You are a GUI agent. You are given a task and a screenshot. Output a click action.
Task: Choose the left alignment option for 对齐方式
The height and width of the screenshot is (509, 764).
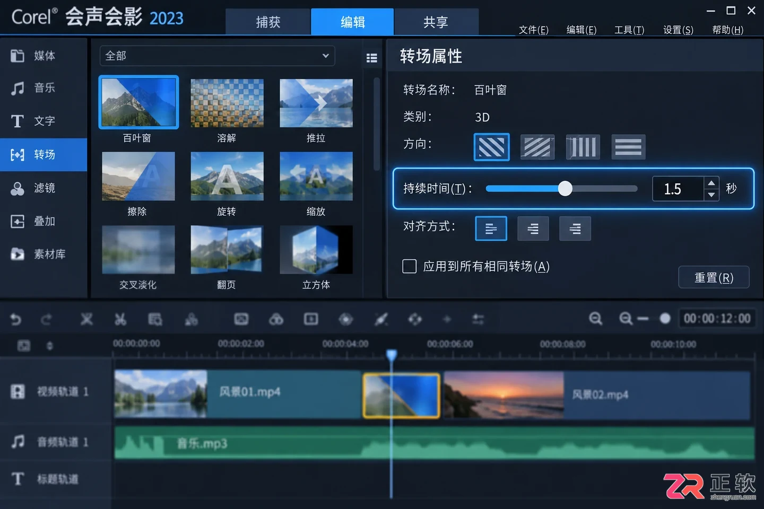(x=491, y=229)
